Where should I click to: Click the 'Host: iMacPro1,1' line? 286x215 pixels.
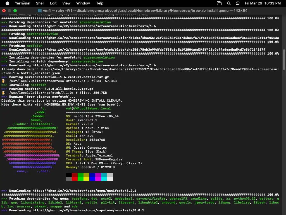pos(82,120)
